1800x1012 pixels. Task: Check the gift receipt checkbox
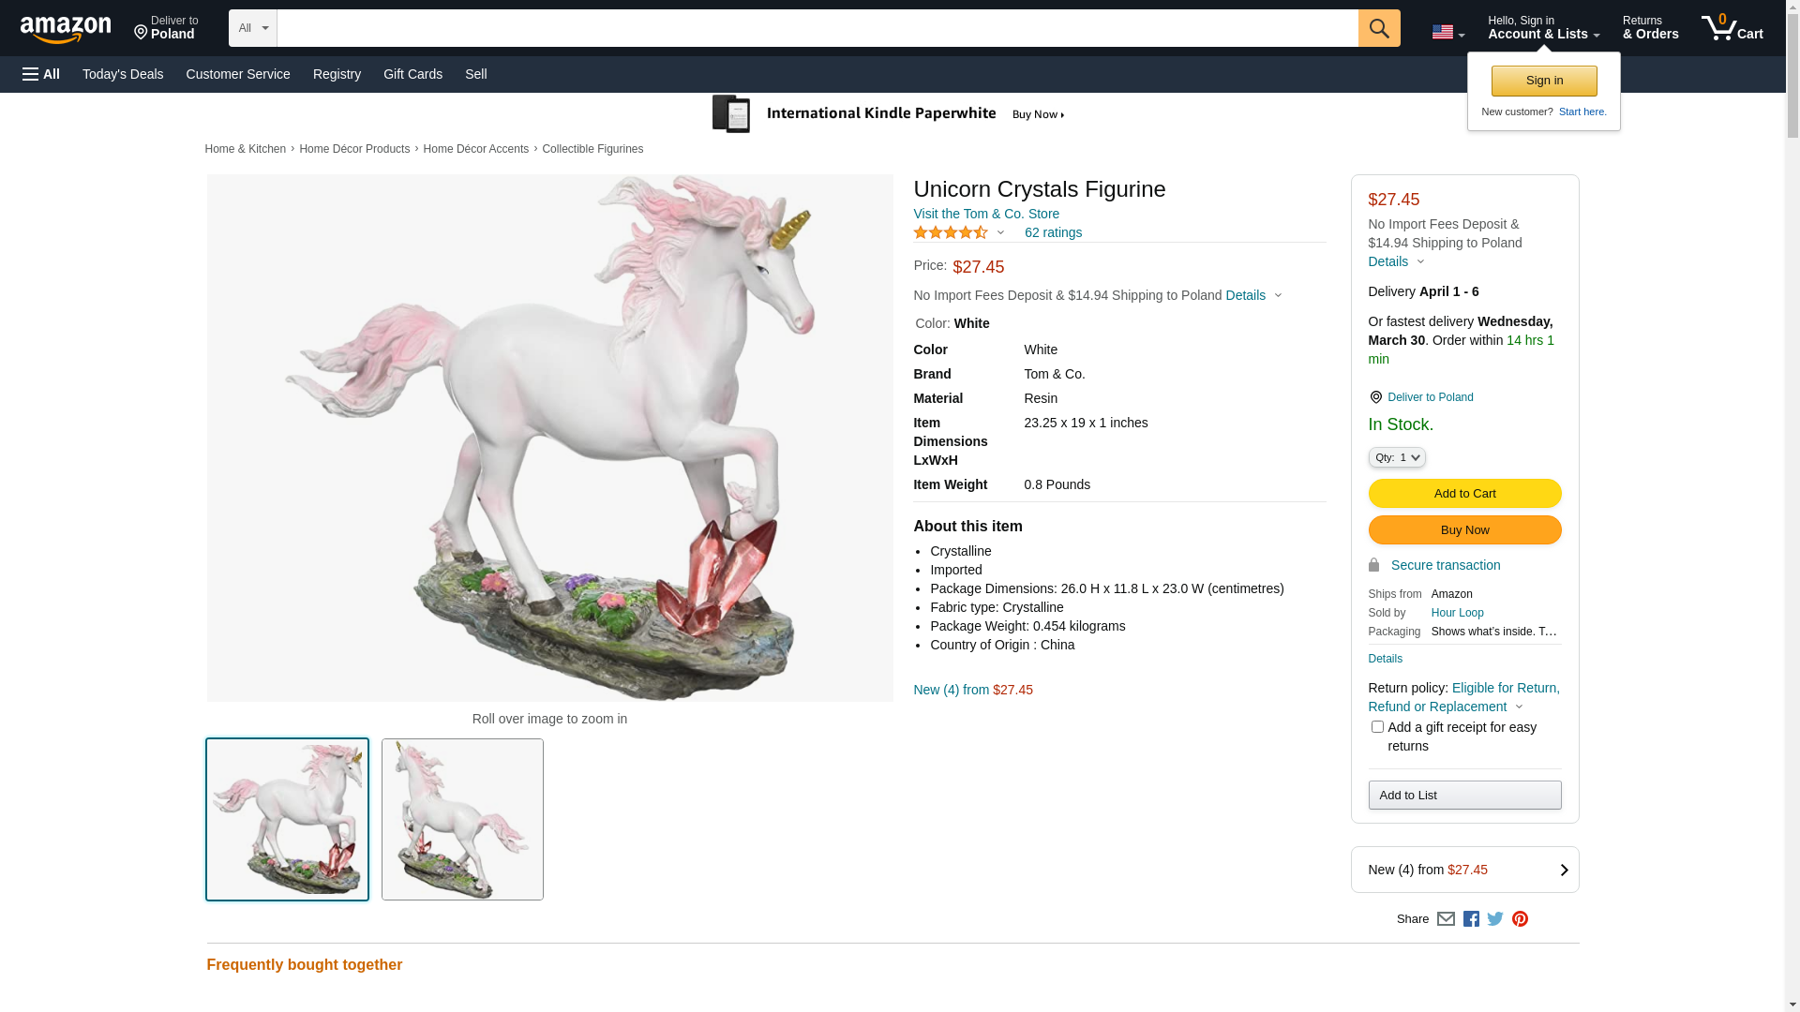1377,727
